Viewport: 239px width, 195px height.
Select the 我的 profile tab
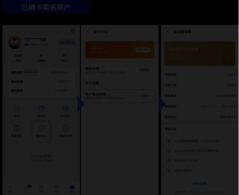pyautogui.click(x=72, y=189)
